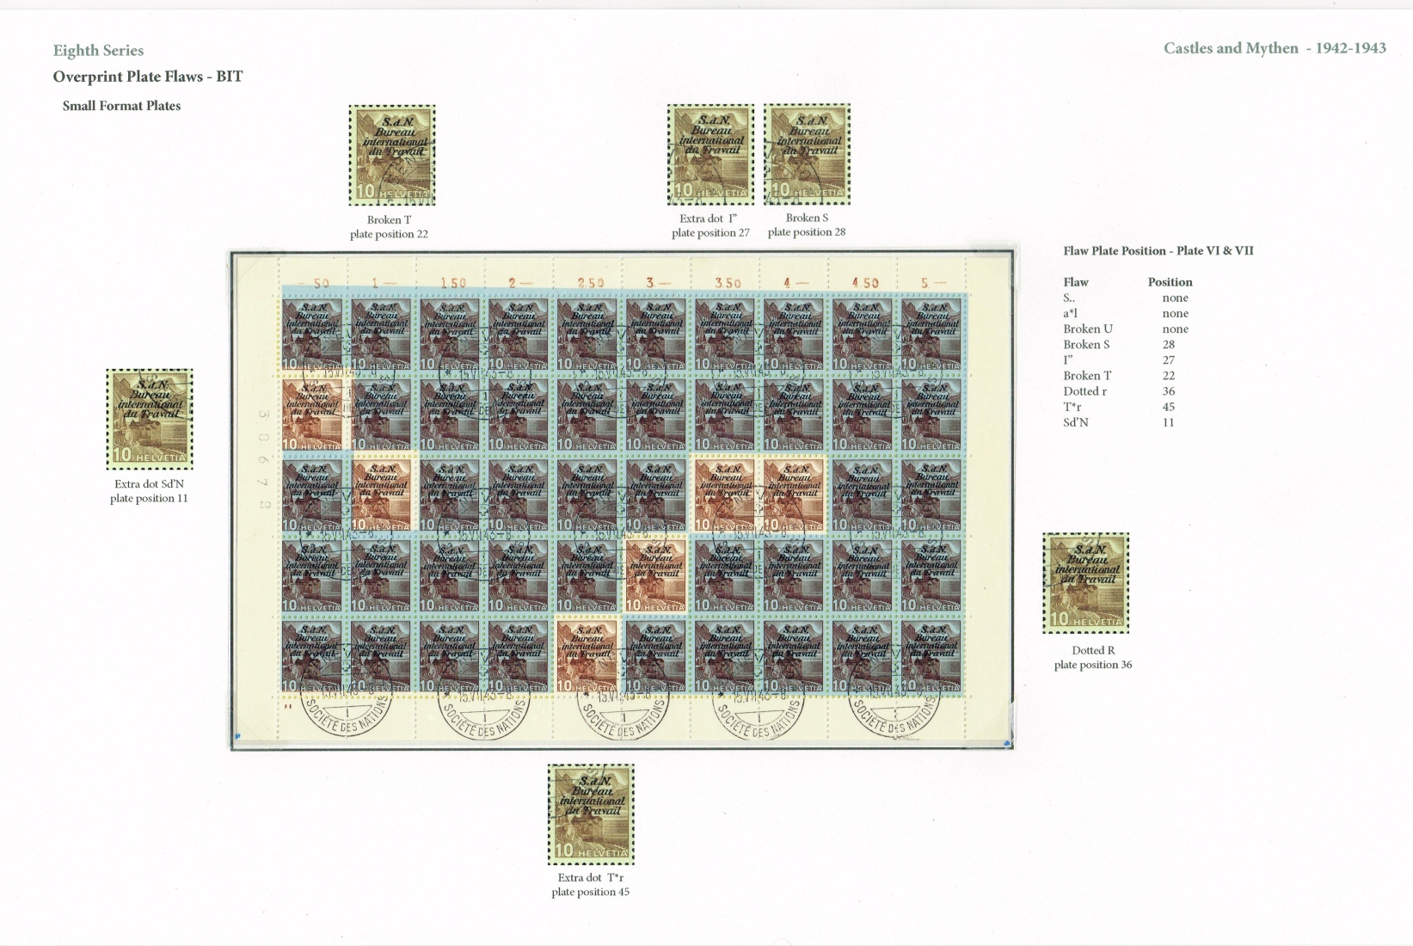Click the 'Dotted r' entry in flaw table
This screenshot has width=1413, height=946.
click(1084, 391)
